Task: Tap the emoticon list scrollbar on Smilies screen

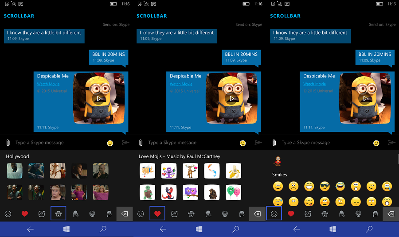Action: point(398,159)
